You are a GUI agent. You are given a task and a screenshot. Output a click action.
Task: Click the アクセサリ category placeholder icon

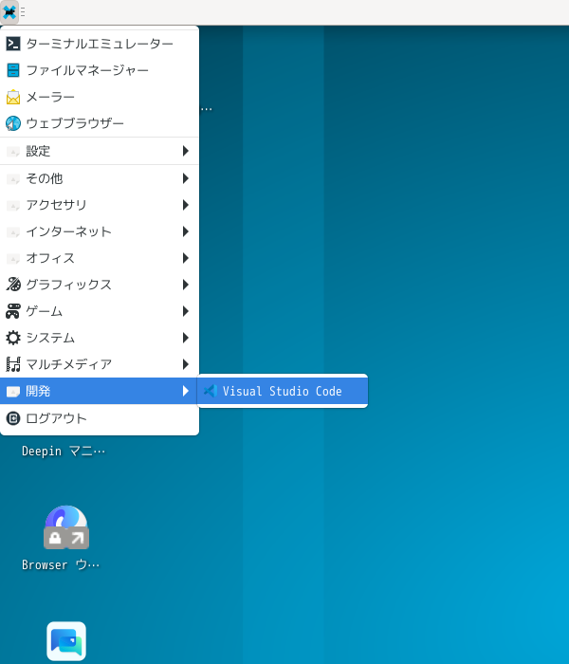pos(13,206)
